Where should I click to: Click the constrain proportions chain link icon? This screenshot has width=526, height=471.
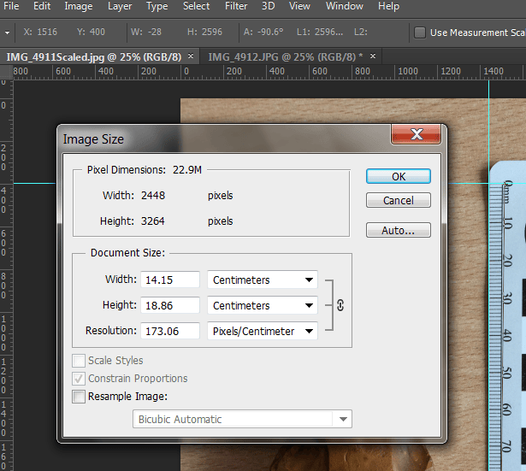[x=340, y=305]
